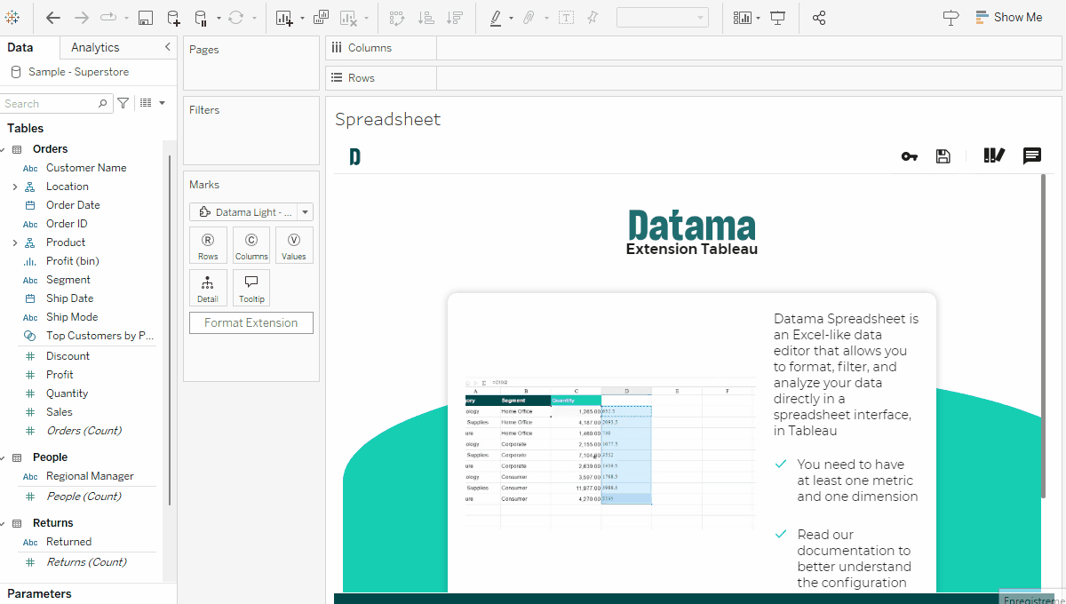Toggle the highlight pen tool

click(496, 18)
